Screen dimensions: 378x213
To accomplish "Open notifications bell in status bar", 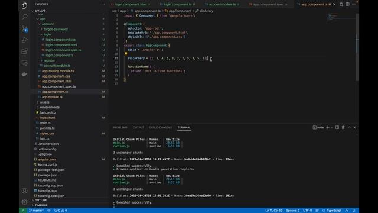I will point(354,211).
